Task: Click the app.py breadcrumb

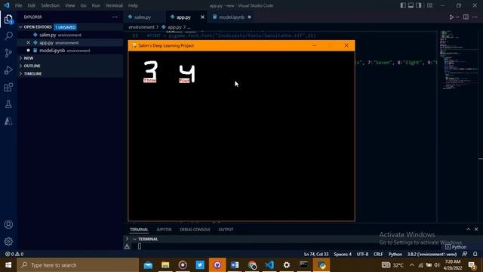Action: pos(174,27)
